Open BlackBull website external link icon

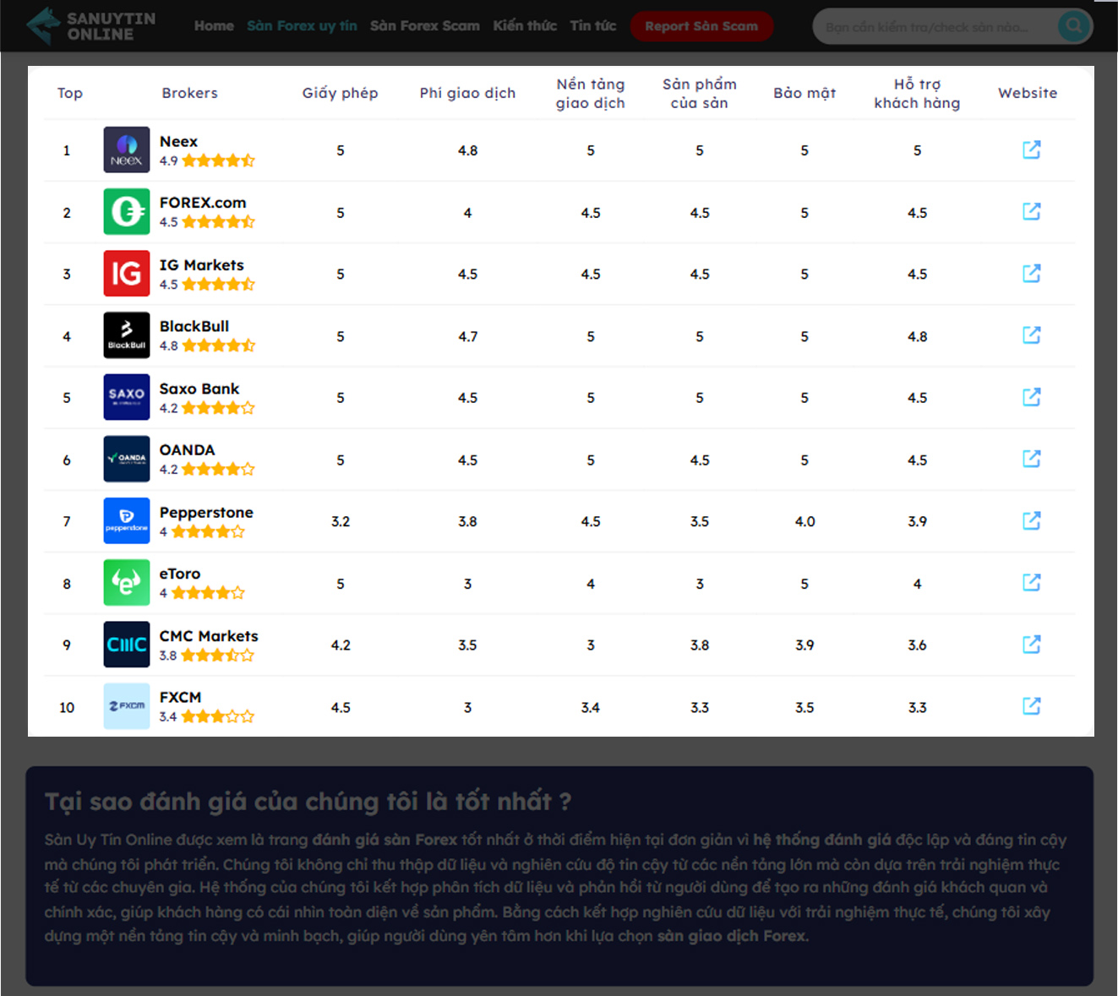tap(1031, 335)
